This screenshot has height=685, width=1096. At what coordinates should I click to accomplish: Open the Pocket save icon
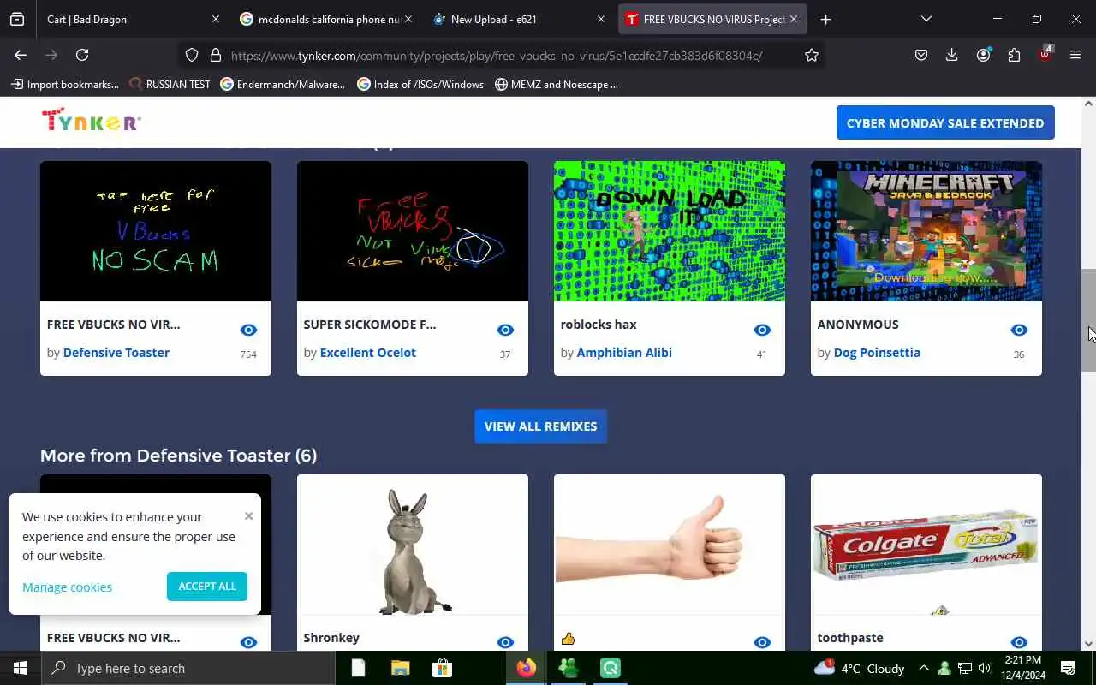point(921,55)
